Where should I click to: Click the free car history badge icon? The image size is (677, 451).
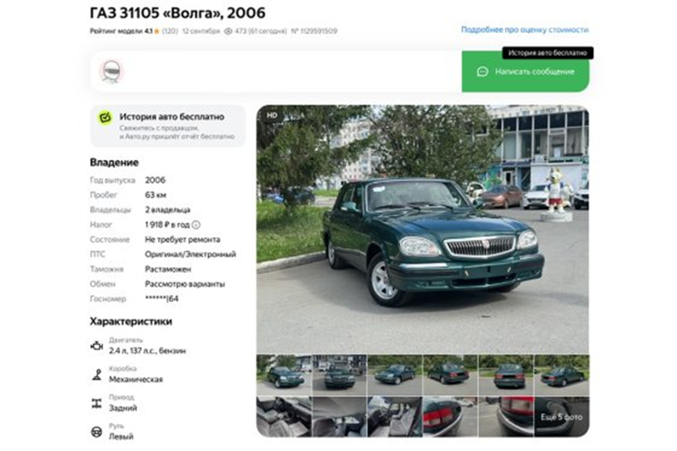tap(105, 118)
